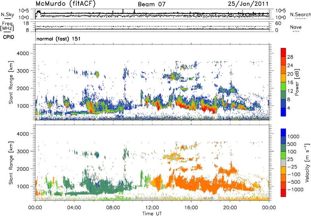The width and height of the screenshot is (311, 216).
Task: Select the Freq. [MHz] axis label
Action: (x=7, y=26)
